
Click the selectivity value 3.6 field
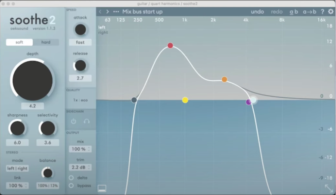tap(47, 142)
